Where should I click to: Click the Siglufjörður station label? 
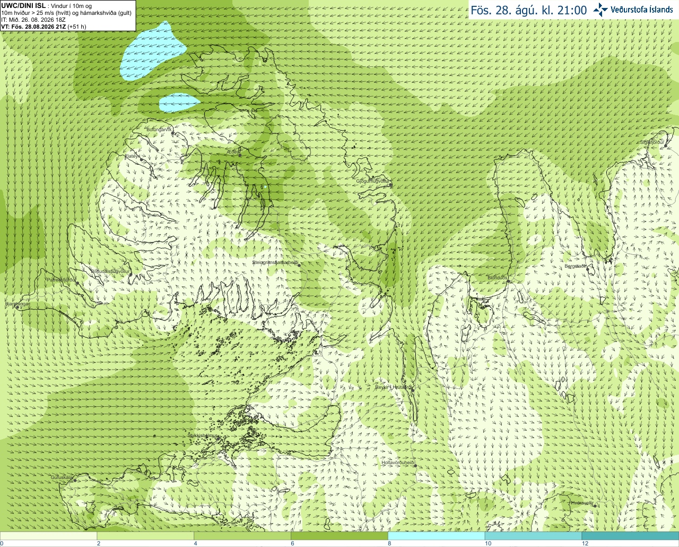[652, 142]
